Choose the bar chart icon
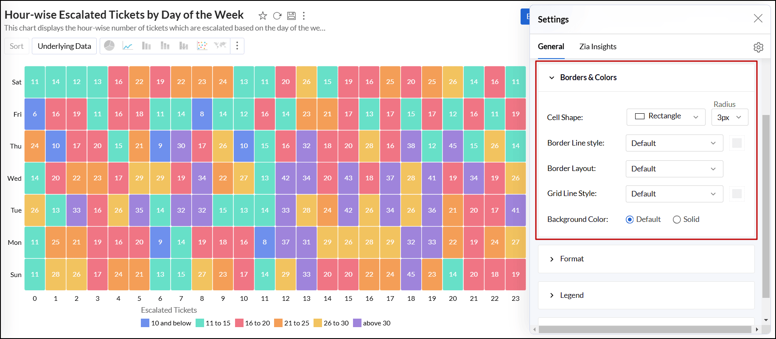The width and height of the screenshot is (776, 339). click(x=146, y=46)
